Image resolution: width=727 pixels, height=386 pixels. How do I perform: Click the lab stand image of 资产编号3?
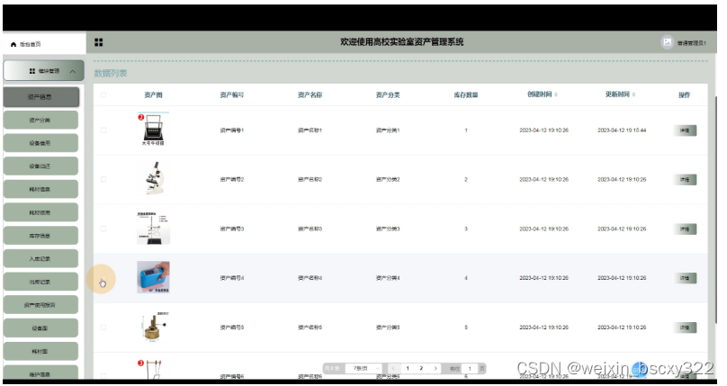tap(154, 228)
